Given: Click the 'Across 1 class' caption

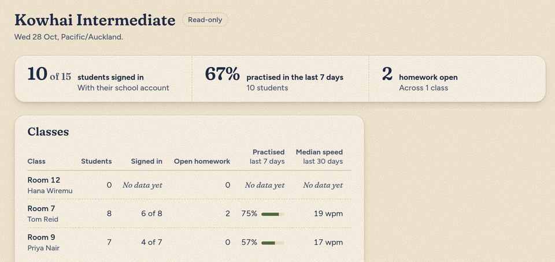Looking at the screenshot, I should [x=424, y=88].
